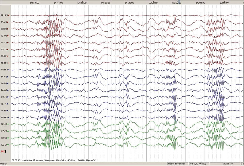Select the EKG channel label

click(x=3, y=151)
